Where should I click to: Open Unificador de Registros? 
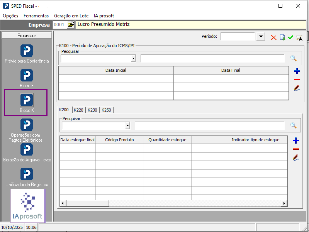pos(27,174)
